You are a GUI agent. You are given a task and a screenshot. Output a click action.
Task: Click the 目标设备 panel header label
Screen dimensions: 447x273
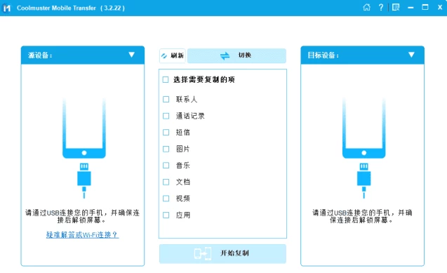[x=323, y=55]
